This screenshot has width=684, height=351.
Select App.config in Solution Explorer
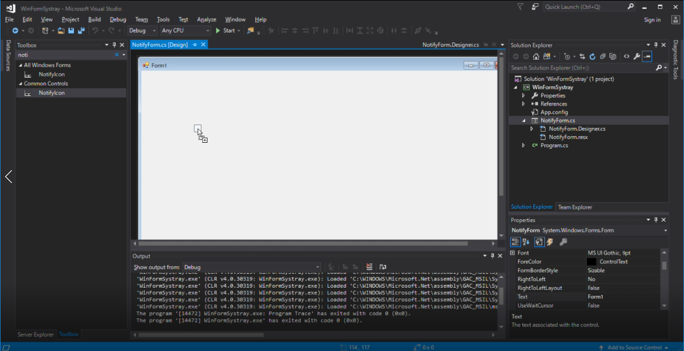(x=554, y=112)
